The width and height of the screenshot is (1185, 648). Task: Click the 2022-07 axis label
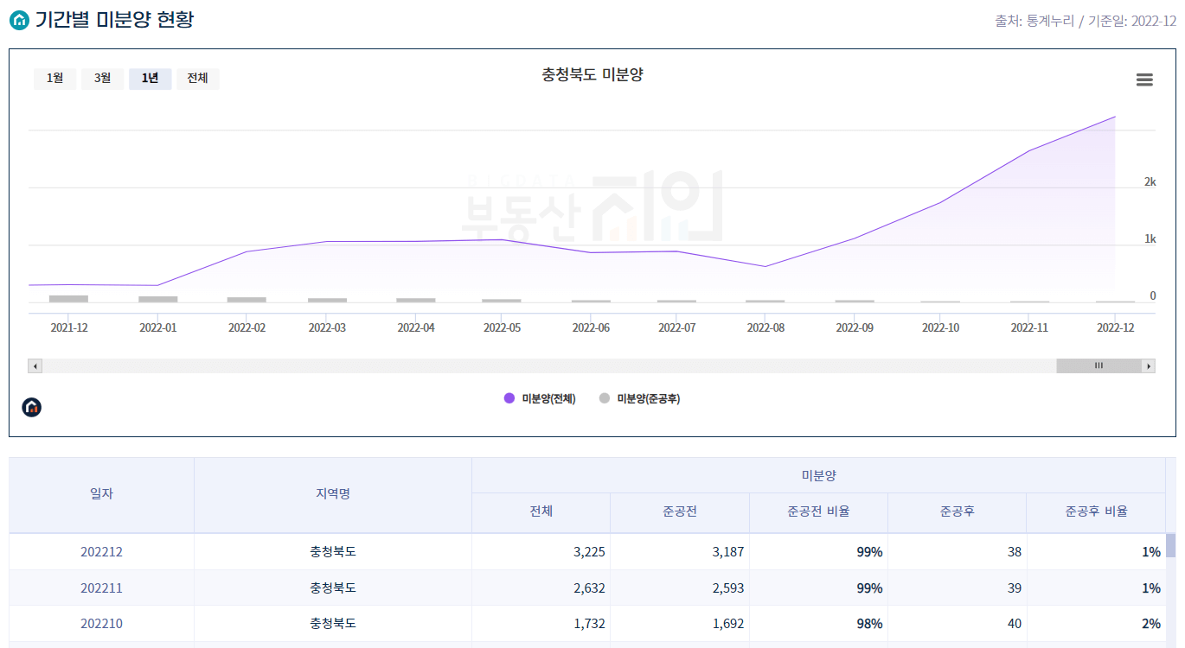coord(676,328)
